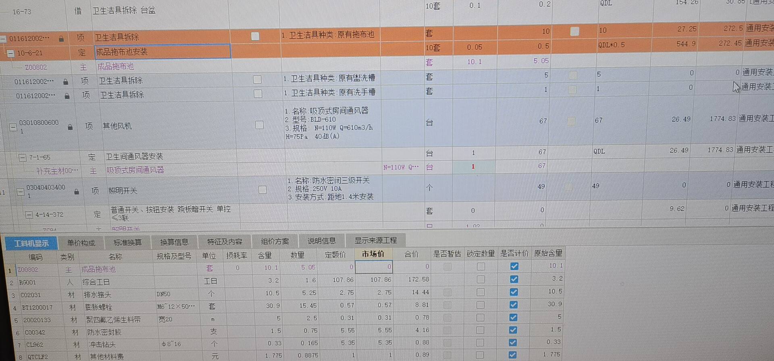Click the 规格及型号 column header
The image size is (774, 361).
click(174, 256)
